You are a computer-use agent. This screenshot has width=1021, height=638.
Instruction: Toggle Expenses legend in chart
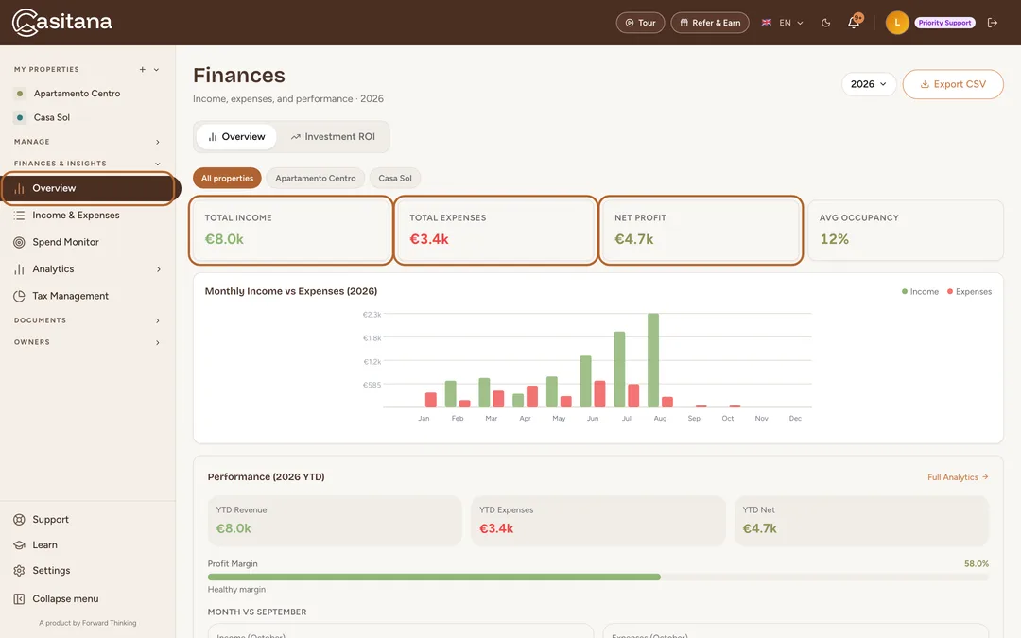click(970, 292)
